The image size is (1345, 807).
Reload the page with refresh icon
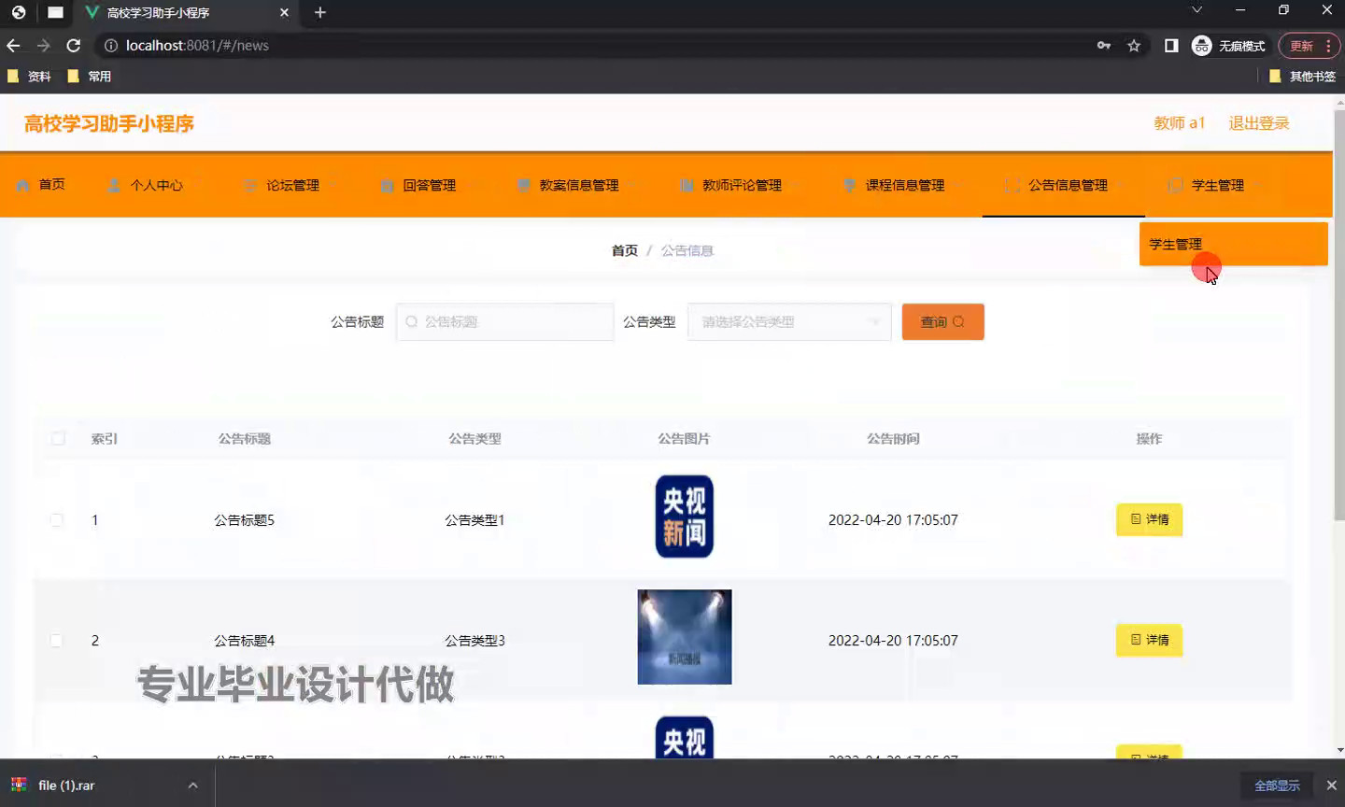74,45
